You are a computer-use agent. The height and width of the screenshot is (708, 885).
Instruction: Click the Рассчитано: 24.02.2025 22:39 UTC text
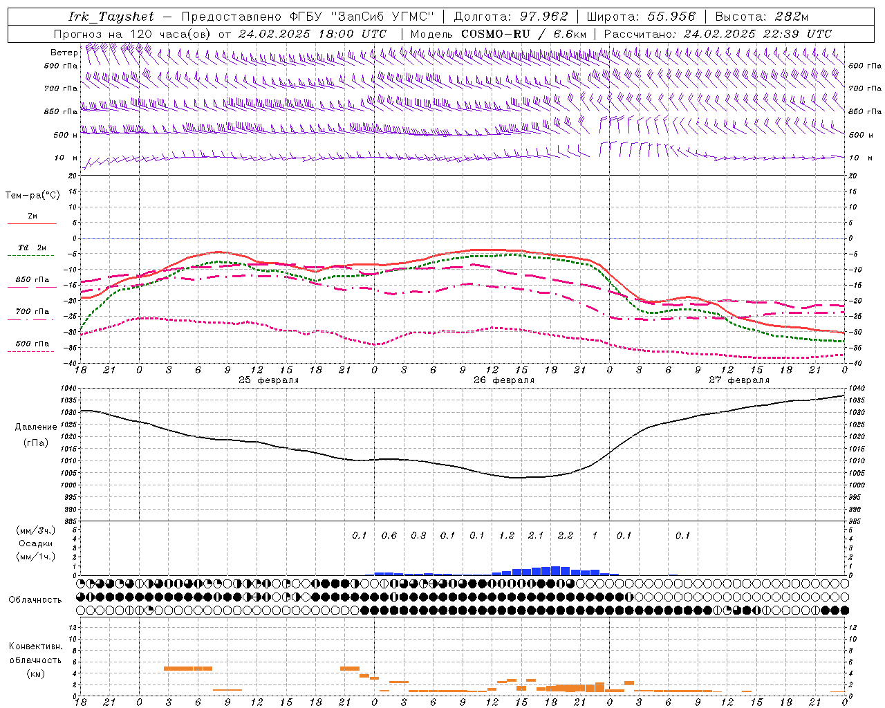click(x=718, y=34)
